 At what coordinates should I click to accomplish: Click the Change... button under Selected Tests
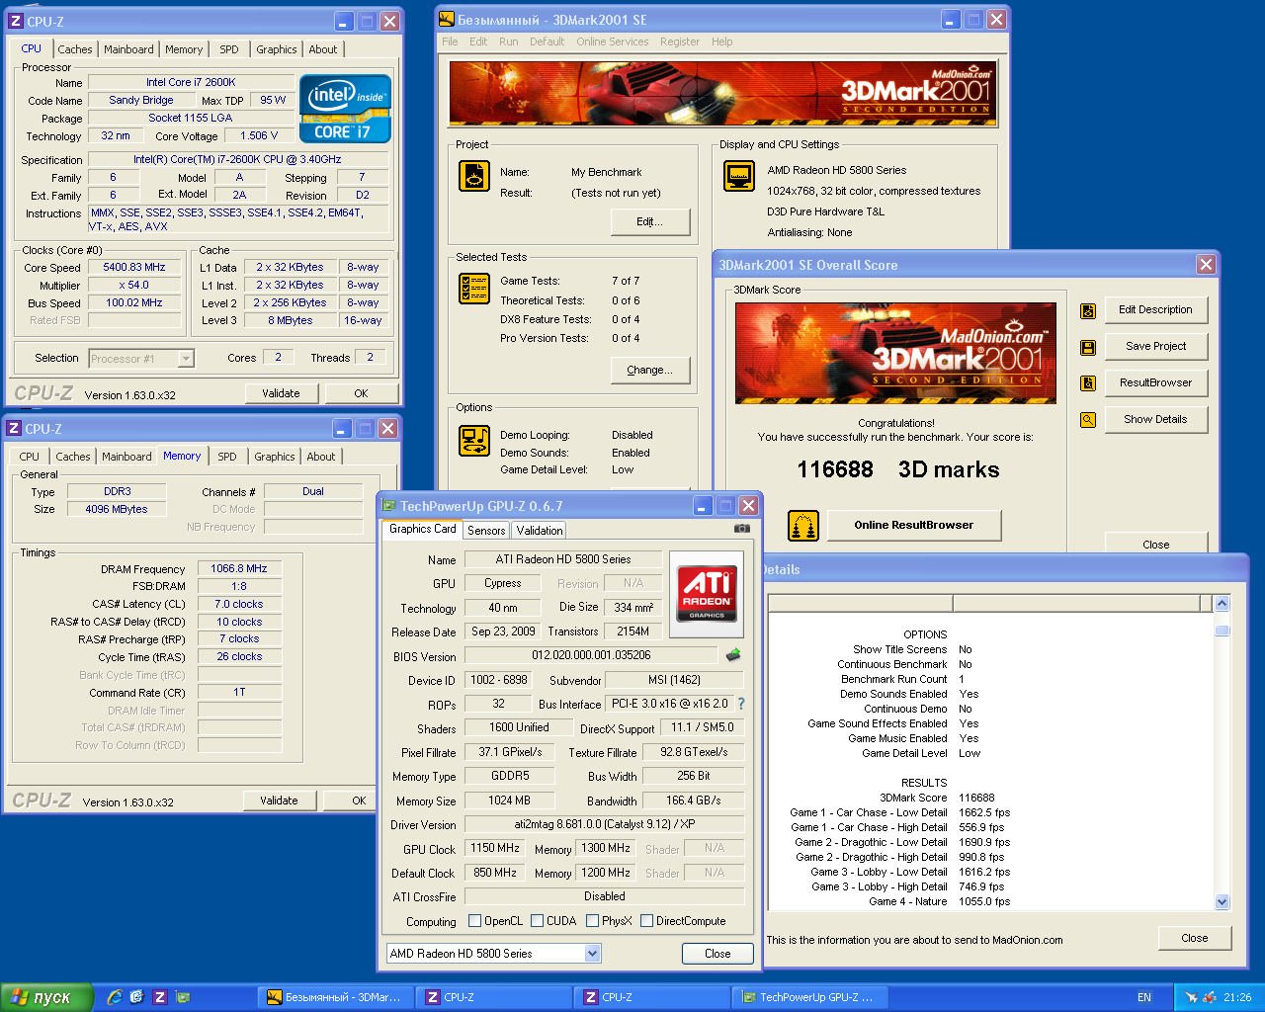649,370
